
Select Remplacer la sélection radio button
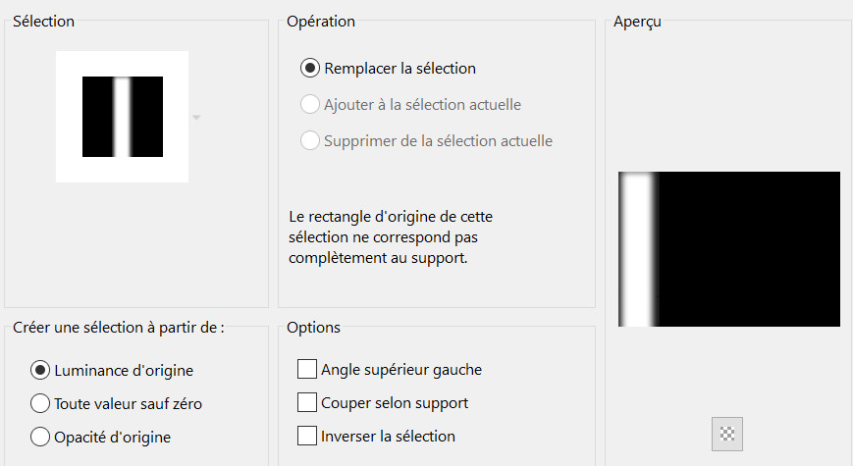[310, 69]
